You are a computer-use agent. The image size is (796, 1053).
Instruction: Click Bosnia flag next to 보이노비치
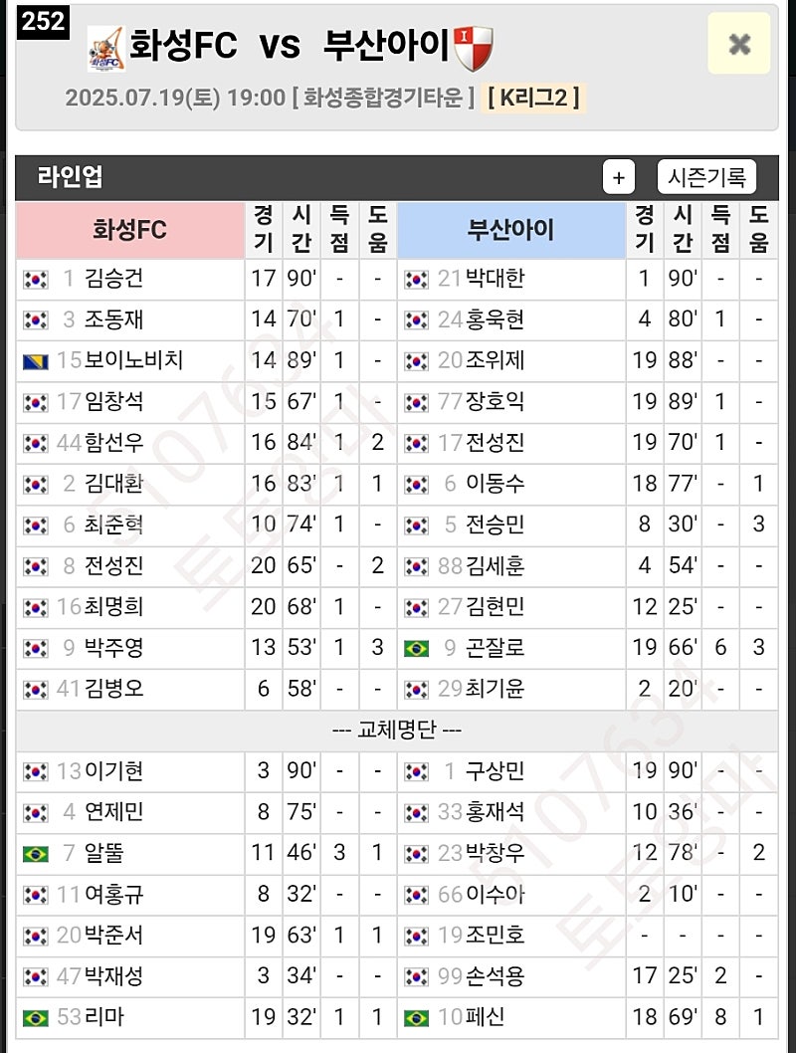(36, 362)
